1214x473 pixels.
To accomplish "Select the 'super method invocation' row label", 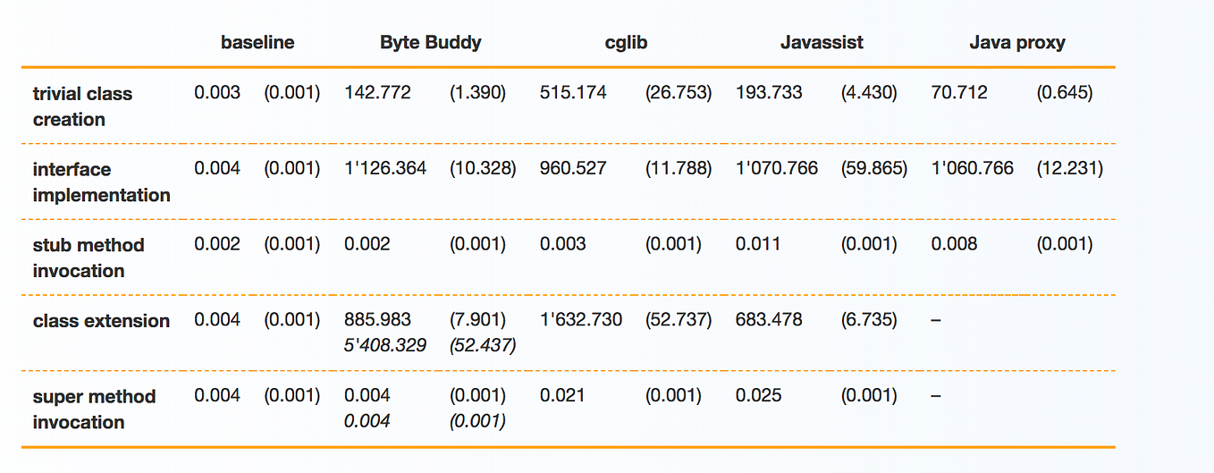I will click(x=94, y=409).
